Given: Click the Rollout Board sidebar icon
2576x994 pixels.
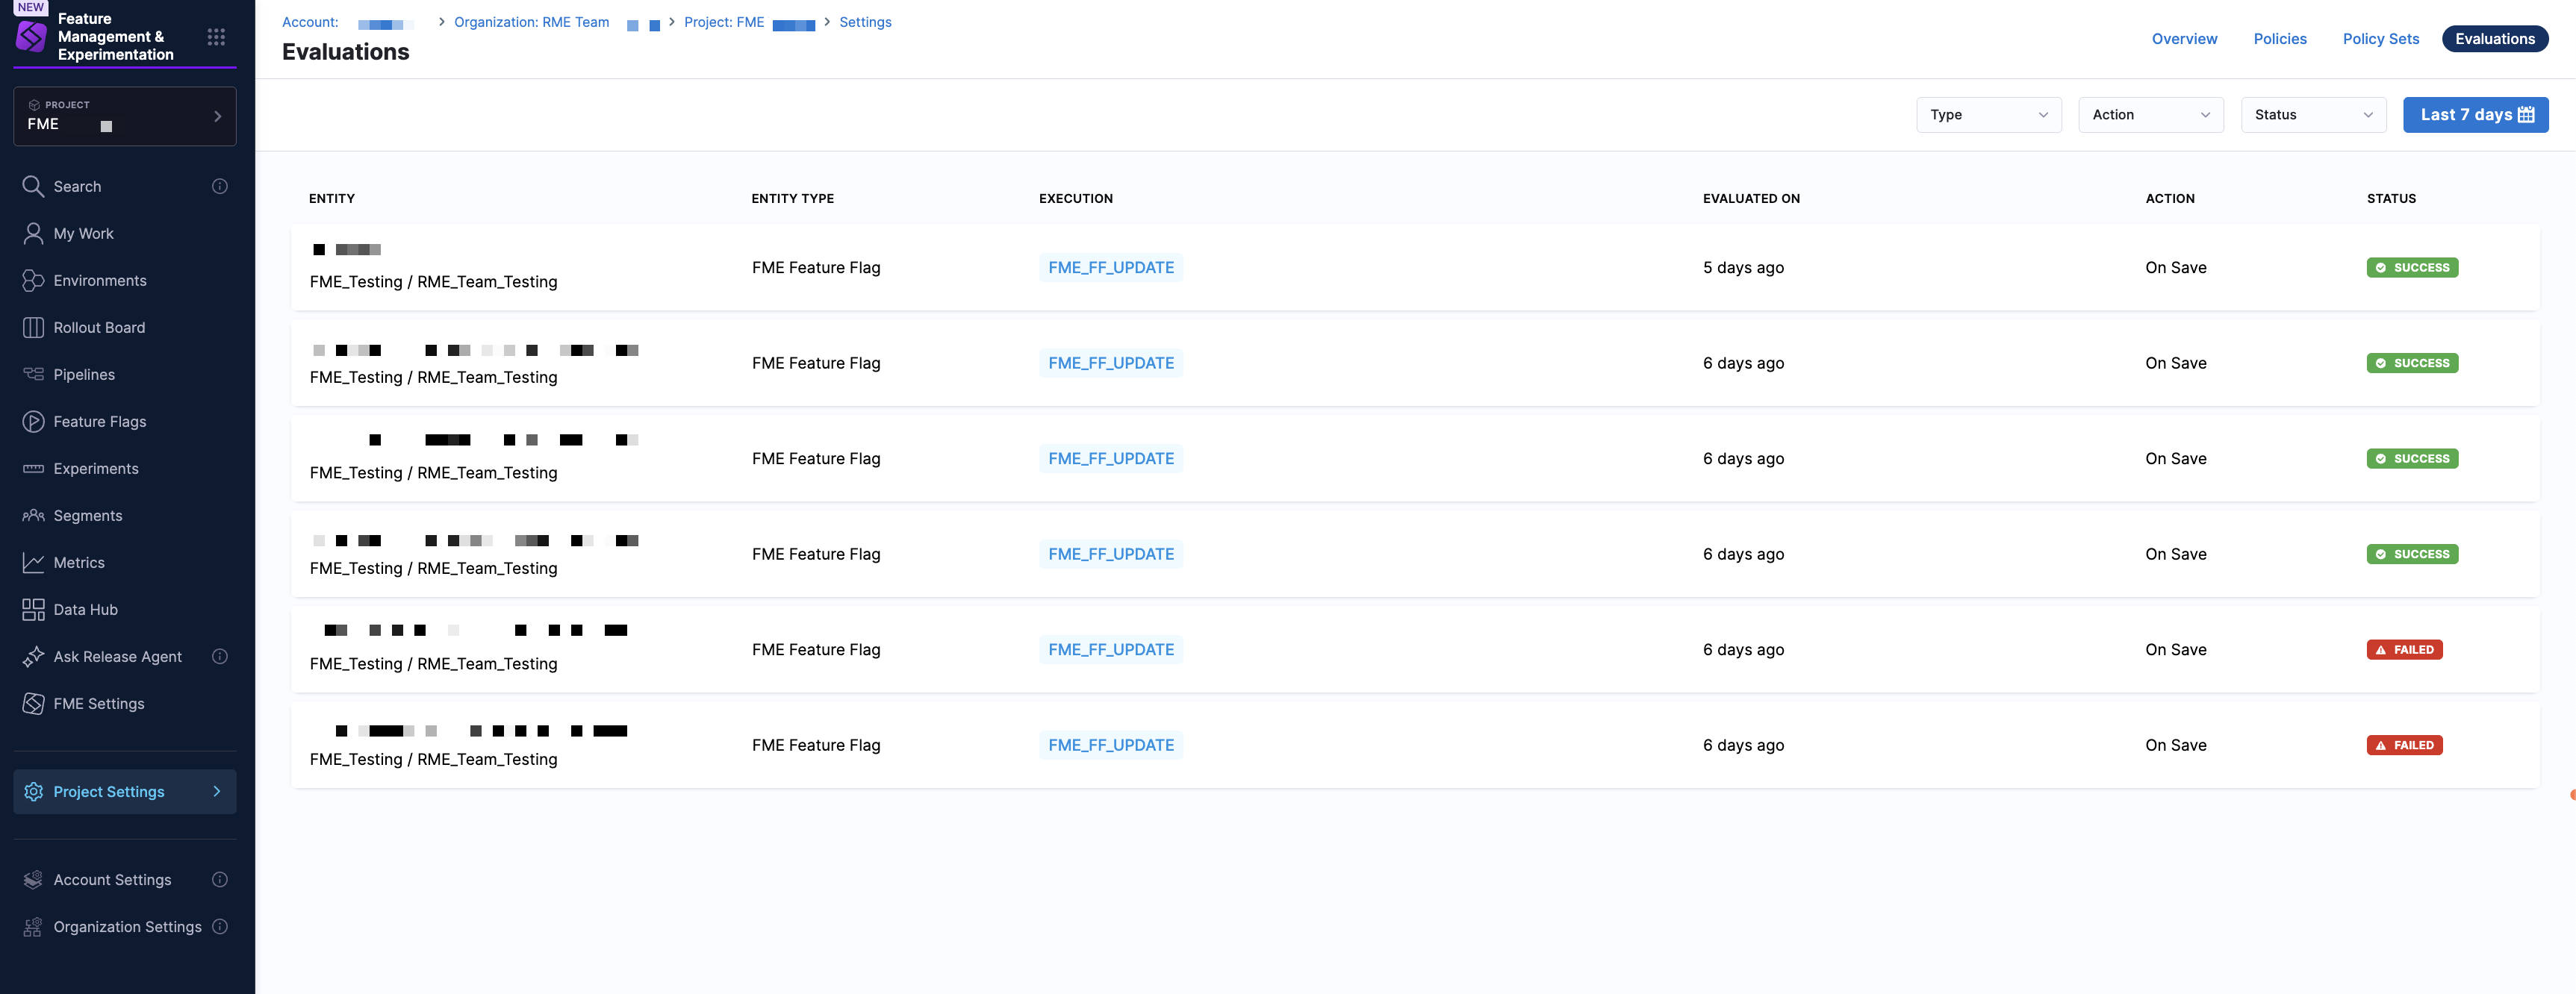Looking at the screenshot, I should (33, 328).
